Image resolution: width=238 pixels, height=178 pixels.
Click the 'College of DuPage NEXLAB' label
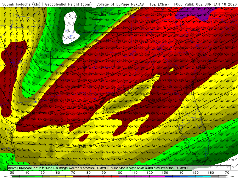120,4
